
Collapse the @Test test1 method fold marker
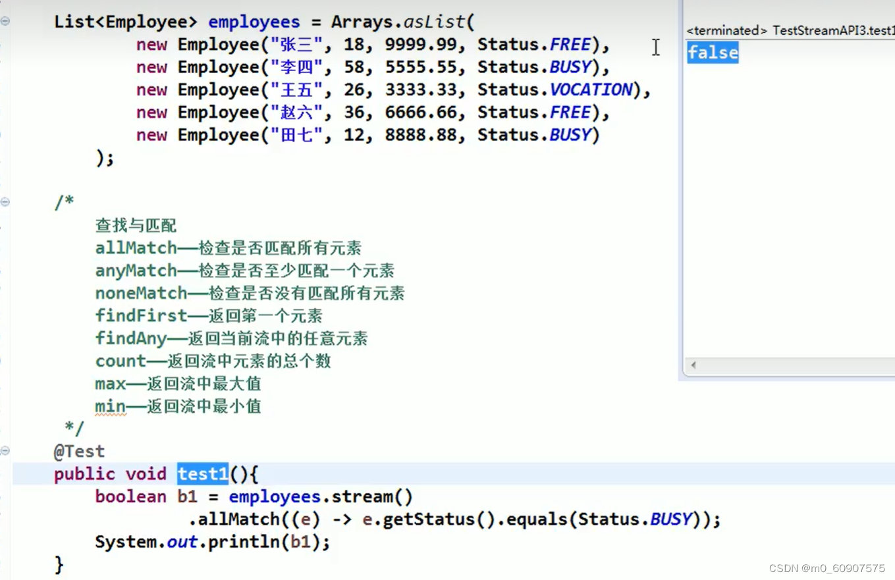coord(5,451)
